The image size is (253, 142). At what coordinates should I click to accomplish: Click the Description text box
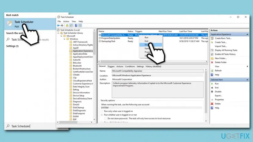point(157,90)
